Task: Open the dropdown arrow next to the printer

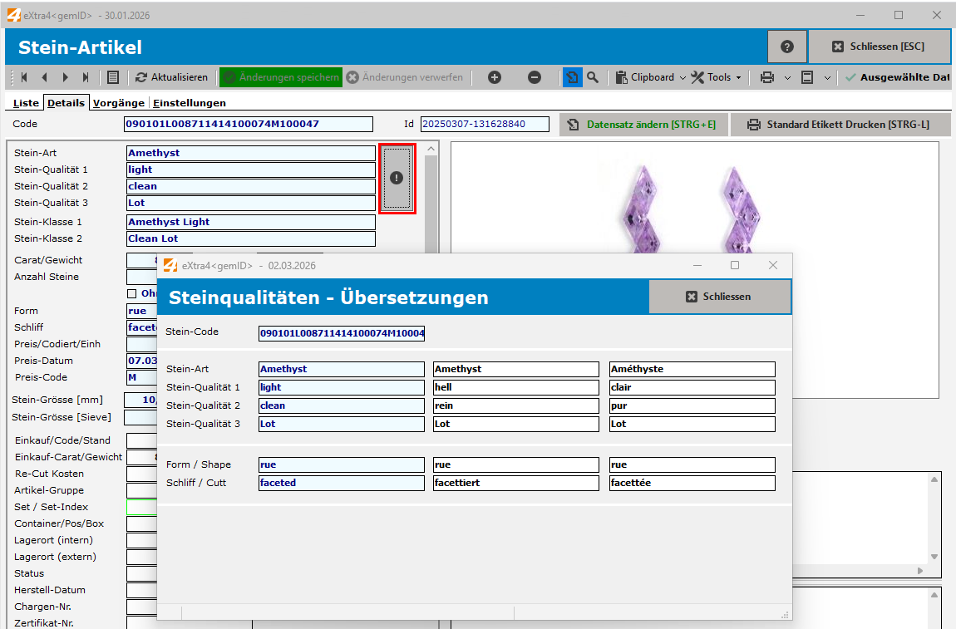Action: (x=786, y=76)
